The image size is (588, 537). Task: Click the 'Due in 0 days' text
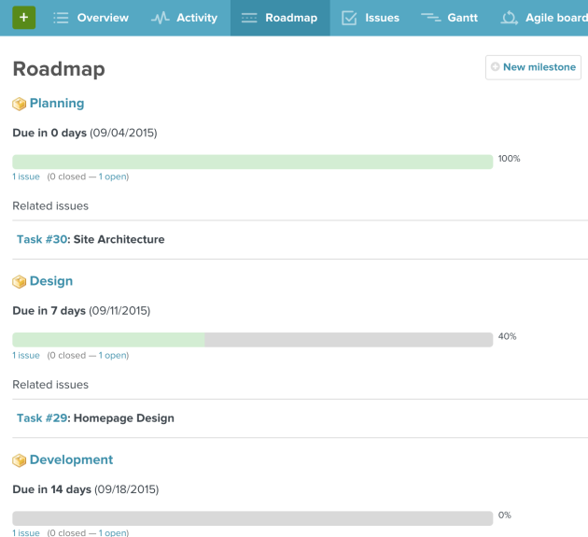tap(49, 133)
